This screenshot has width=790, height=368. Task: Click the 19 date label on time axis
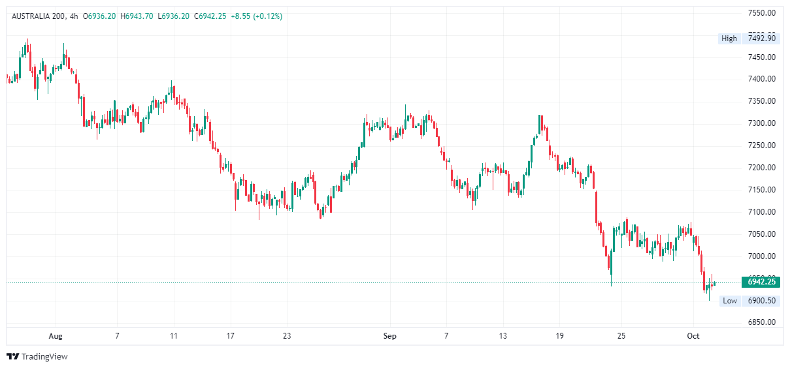coord(559,336)
